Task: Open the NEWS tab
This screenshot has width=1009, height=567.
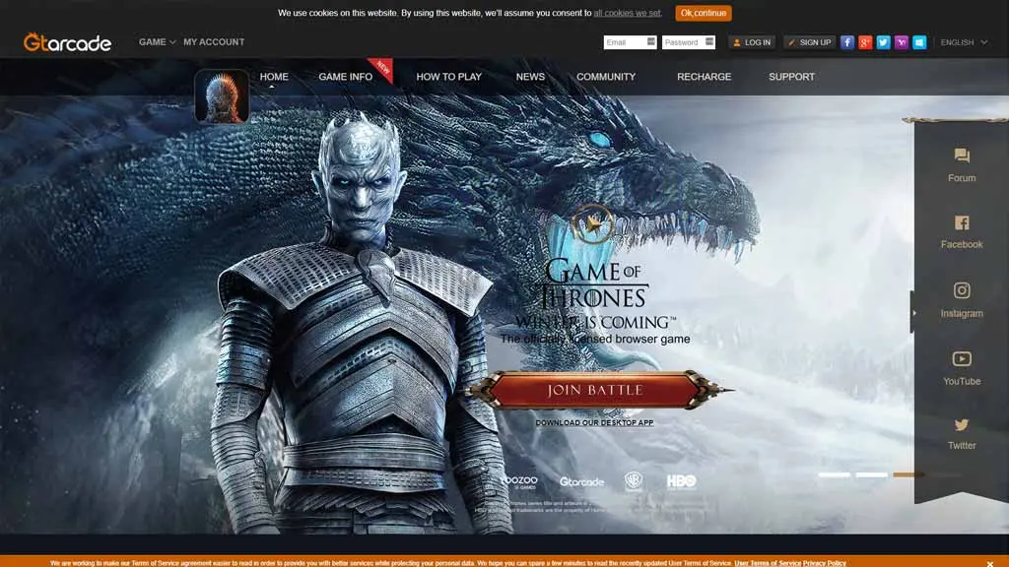Action: pyautogui.click(x=530, y=77)
